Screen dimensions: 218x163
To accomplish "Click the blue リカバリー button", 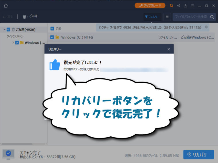I will 198,154.
